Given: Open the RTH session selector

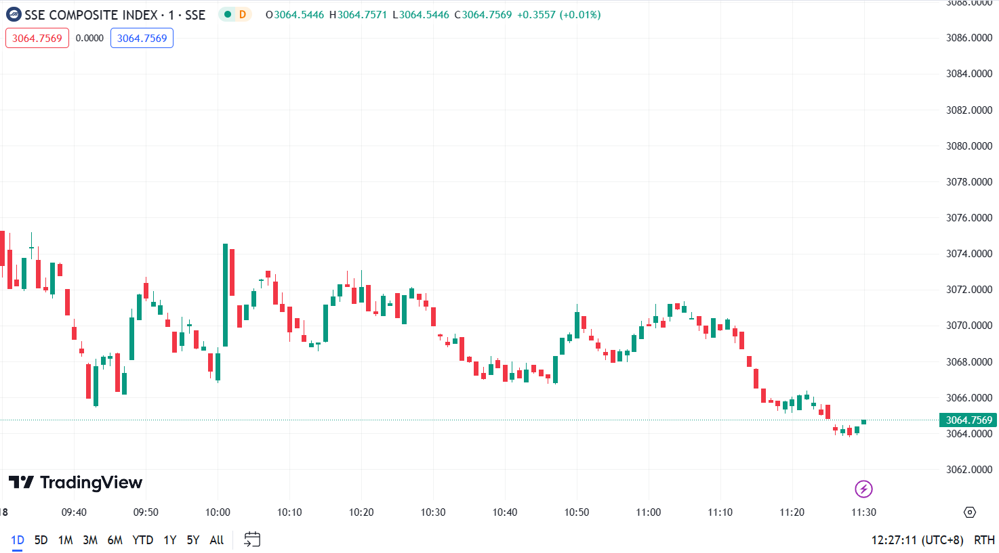Looking at the screenshot, I should [x=984, y=540].
